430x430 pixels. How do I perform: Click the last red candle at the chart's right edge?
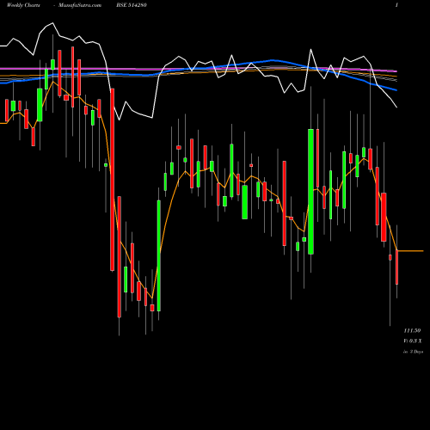397,267
